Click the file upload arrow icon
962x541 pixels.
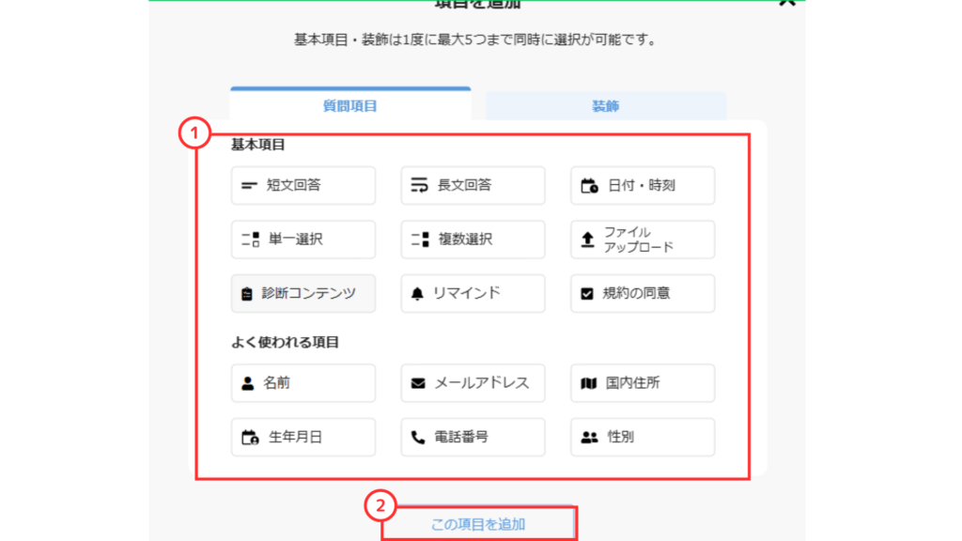(588, 240)
